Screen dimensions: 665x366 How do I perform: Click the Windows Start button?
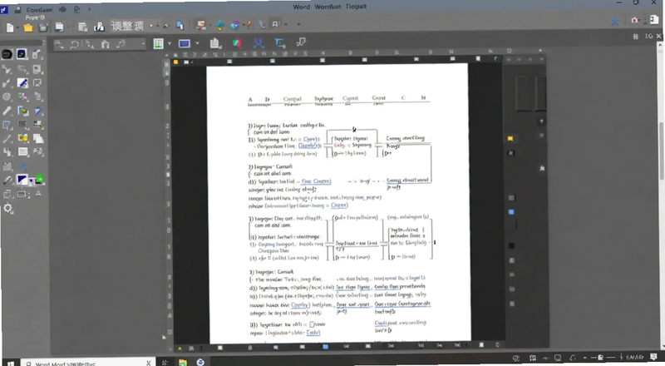pyautogui.click(x=10, y=363)
